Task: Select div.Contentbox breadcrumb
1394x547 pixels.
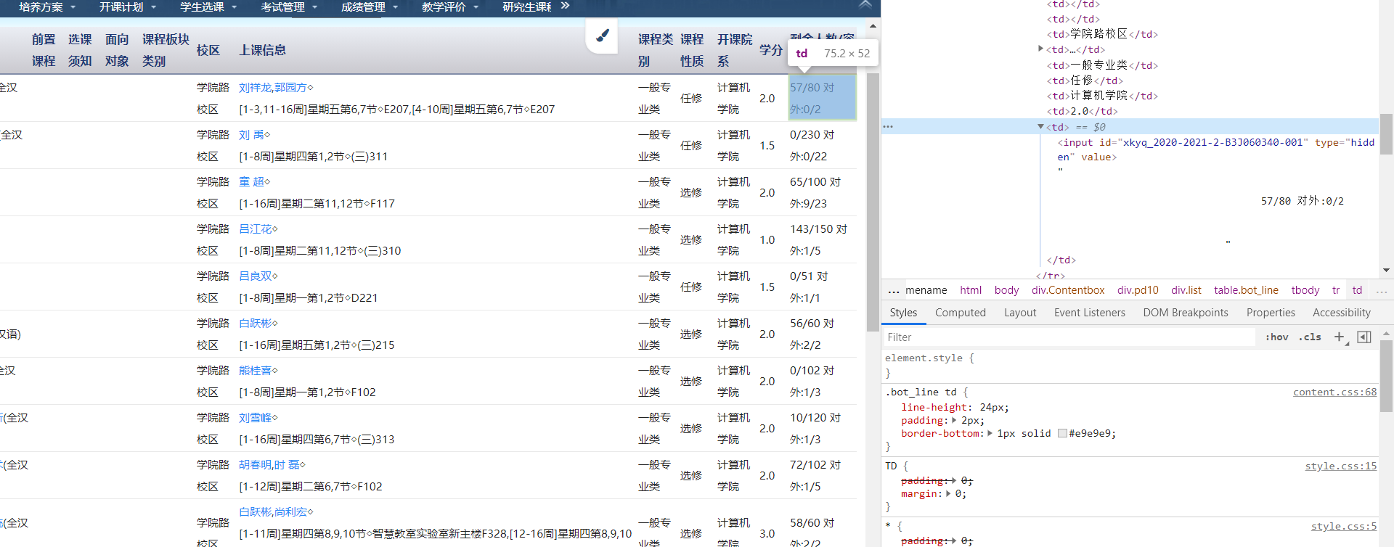Action: (x=1068, y=291)
